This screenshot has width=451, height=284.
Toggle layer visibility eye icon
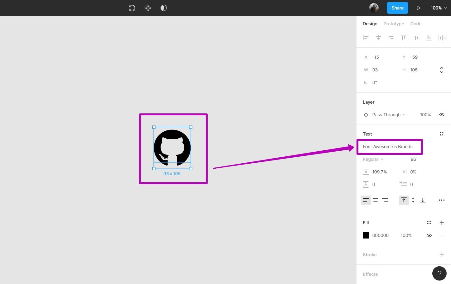[x=442, y=115]
